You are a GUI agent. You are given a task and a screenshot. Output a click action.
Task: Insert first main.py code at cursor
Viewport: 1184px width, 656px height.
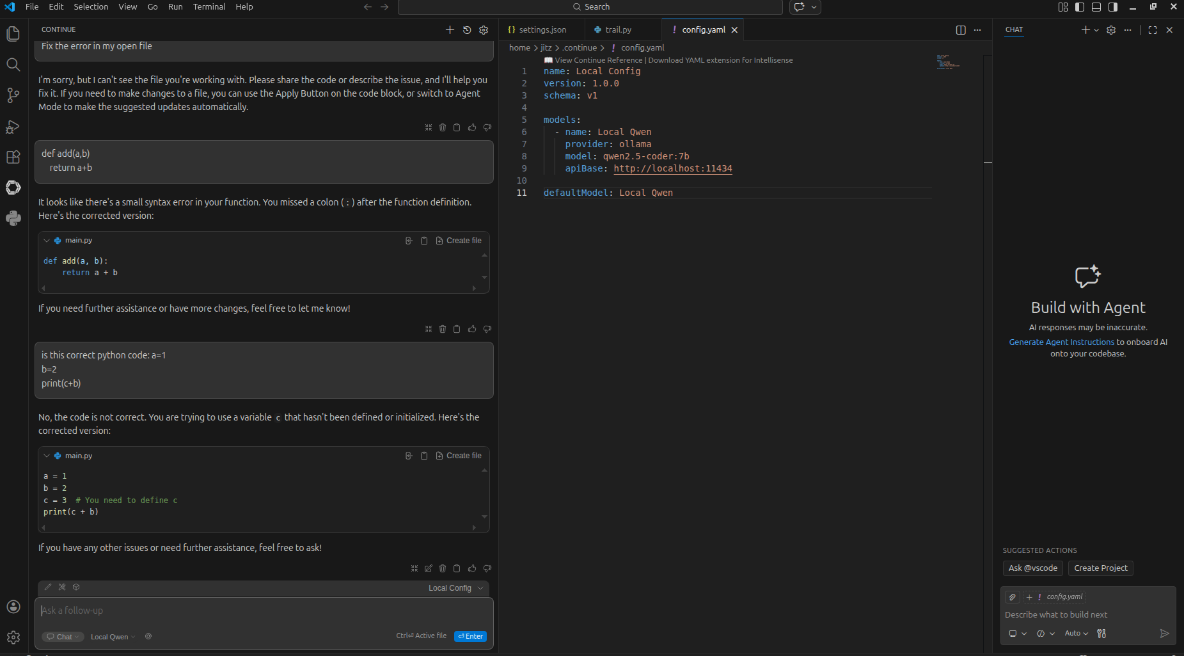pyautogui.click(x=409, y=241)
